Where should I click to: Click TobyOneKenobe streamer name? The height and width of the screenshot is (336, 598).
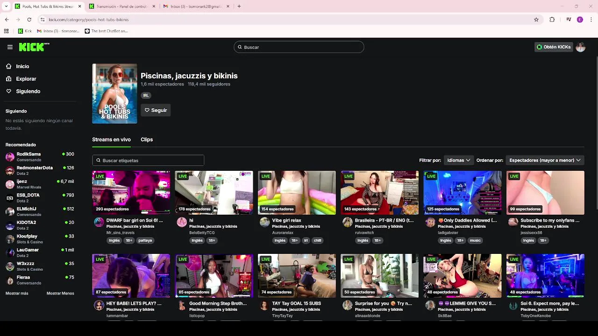(535, 316)
